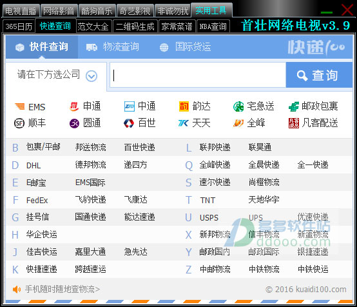This screenshot has width=357, height=307.
Task: Click the 邮政包裹 green logo icon
Action: coord(293,106)
